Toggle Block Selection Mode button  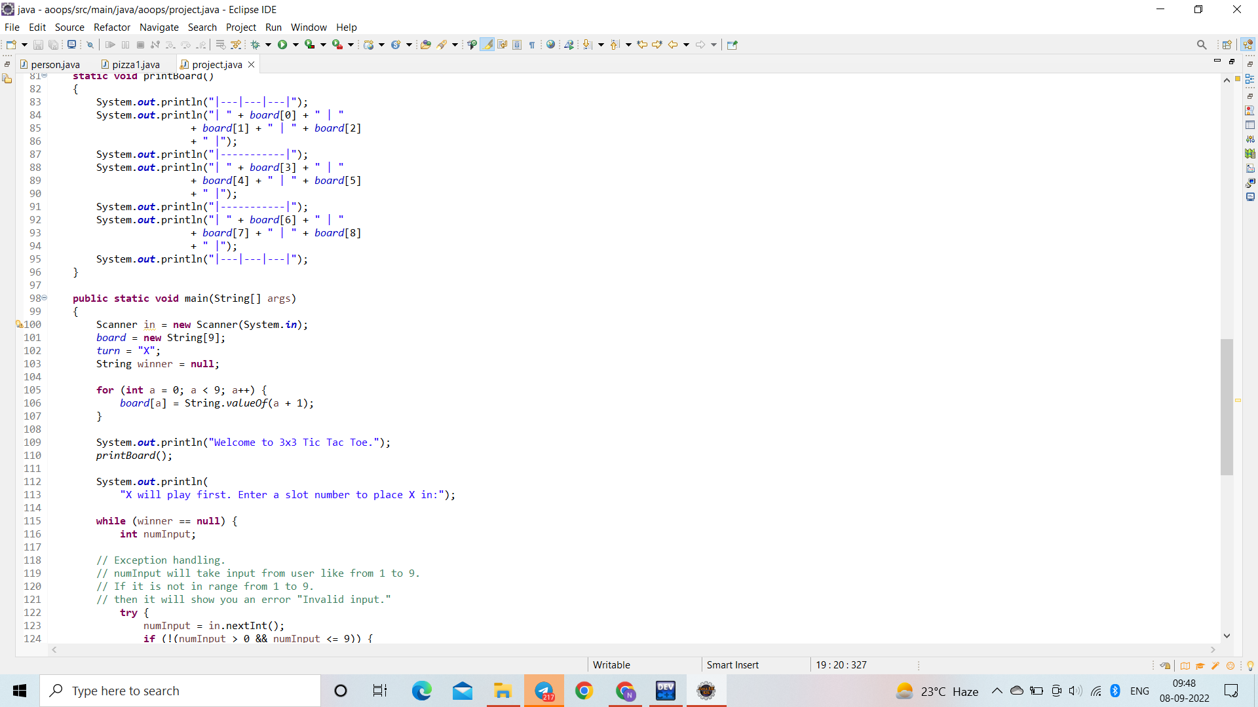tap(517, 45)
